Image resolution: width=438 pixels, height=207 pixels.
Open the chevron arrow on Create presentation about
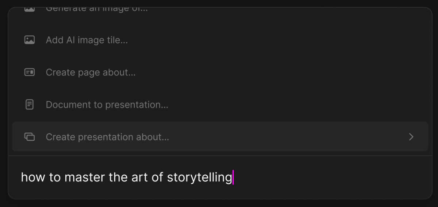pos(411,137)
